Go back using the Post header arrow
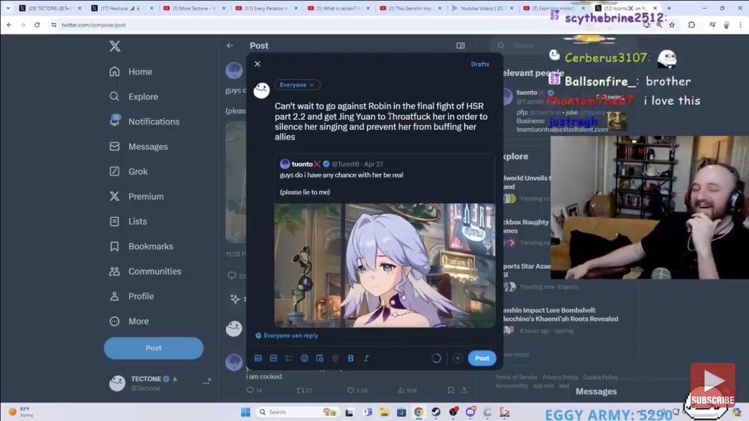This screenshot has height=421, width=749. pyautogui.click(x=230, y=46)
